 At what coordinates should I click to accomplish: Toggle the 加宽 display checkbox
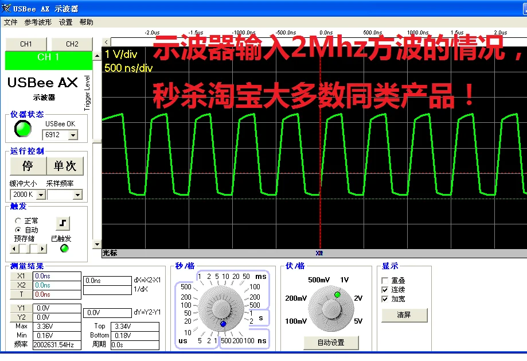pyautogui.click(x=385, y=299)
